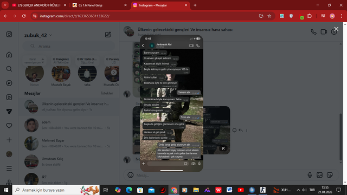Select the Instagram Mesajlar tab
347x195 pixels.
(x=160, y=5)
